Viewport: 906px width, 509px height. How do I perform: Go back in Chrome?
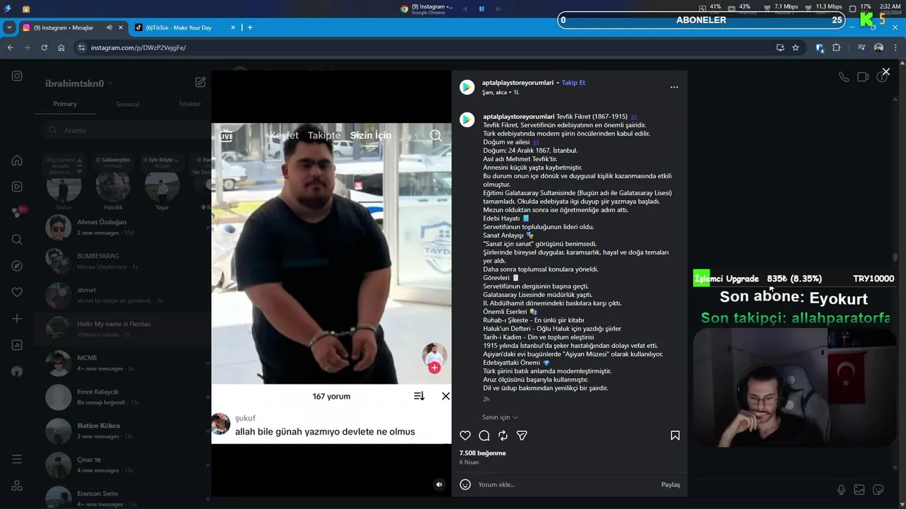tap(10, 47)
